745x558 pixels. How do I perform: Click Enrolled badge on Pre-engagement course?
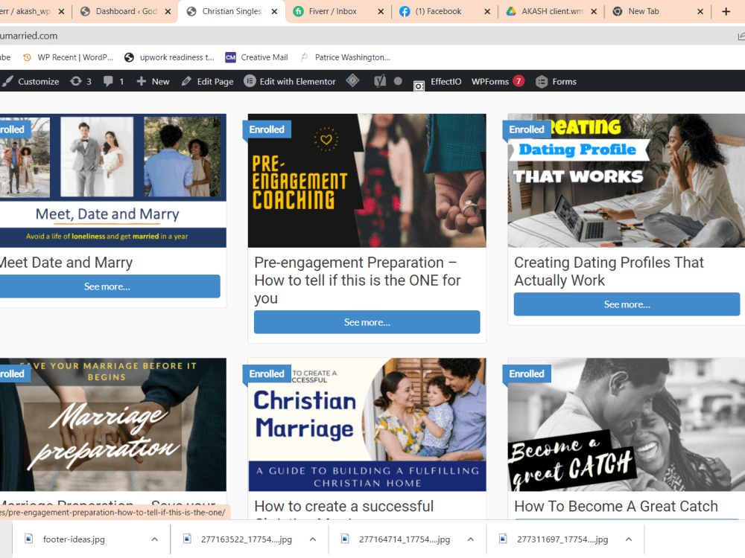pyautogui.click(x=267, y=129)
